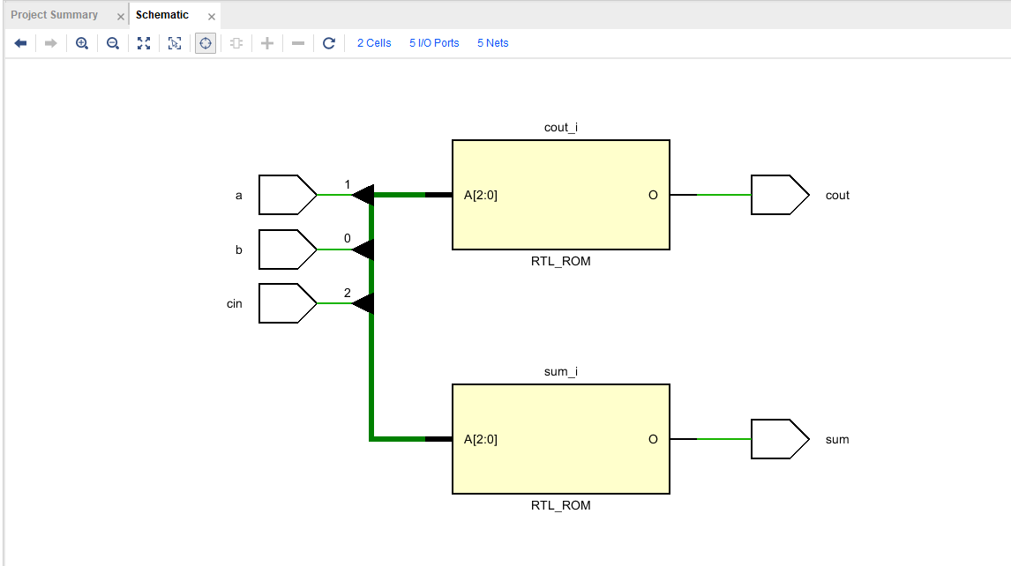The width and height of the screenshot is (1011, 566).
Task: Open the 5 Nets link
Action: (492, 43)
